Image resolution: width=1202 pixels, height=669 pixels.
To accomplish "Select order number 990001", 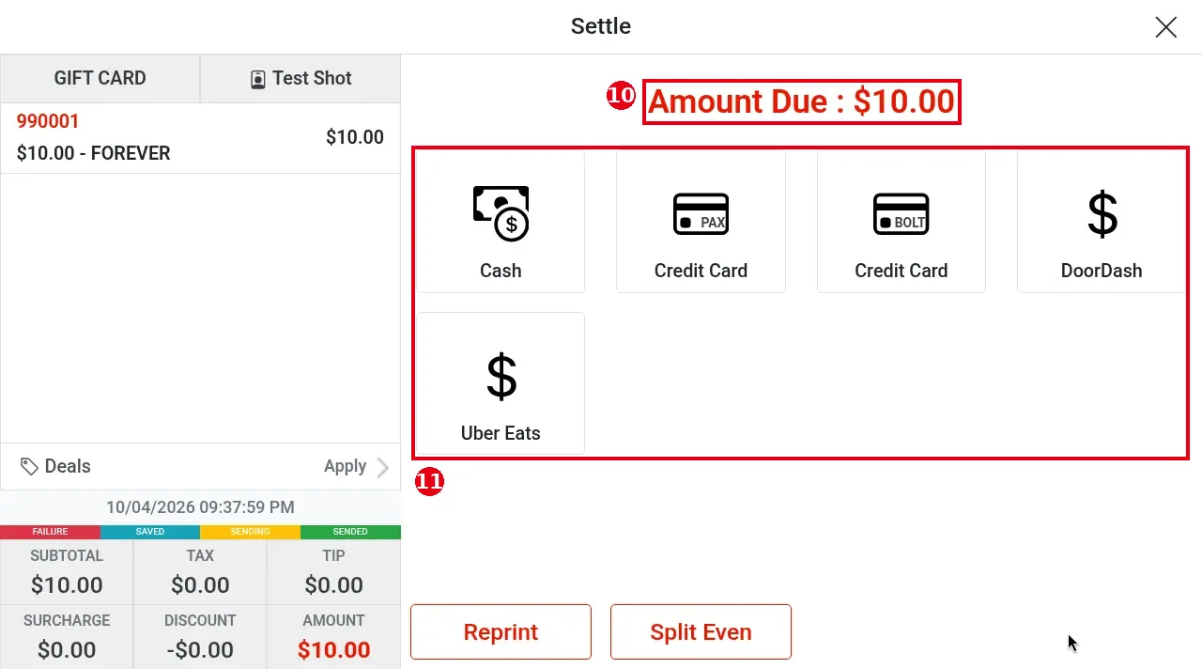I will tap(48, 121).
